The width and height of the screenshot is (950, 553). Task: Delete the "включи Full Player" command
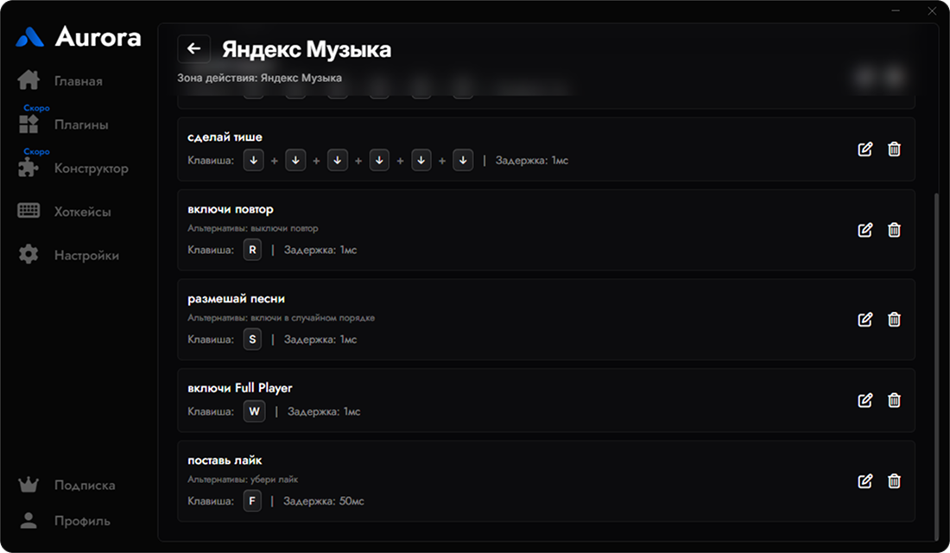click(894, 400)
